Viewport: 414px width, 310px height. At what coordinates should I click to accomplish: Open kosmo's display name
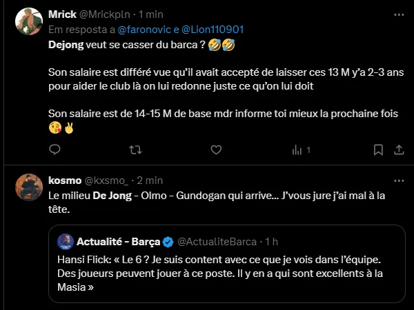point(65,180)
